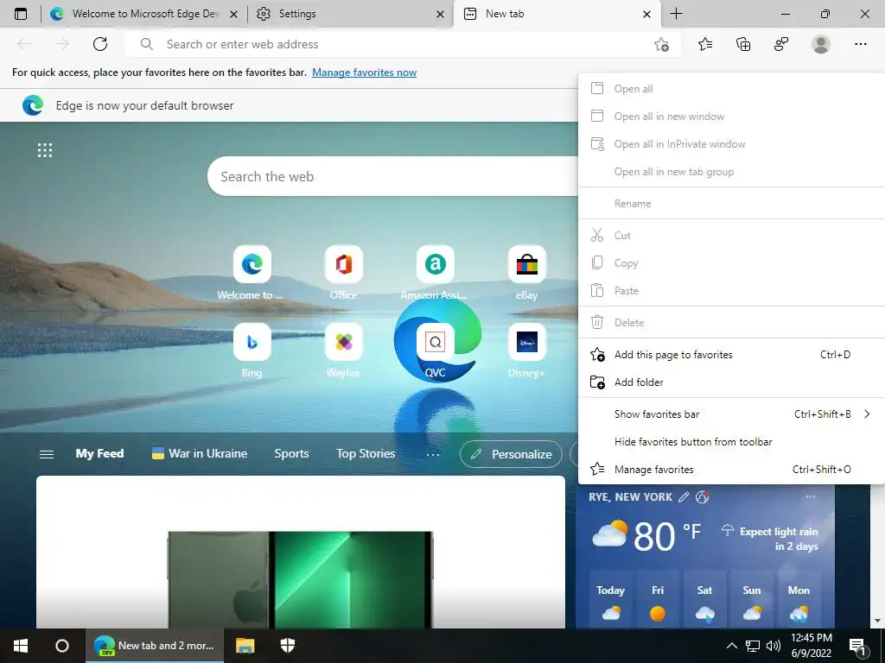This screenshot has height=663, width=885.
Task: Open the feedback/share people icon in toolbar
Action: (781, 44)
